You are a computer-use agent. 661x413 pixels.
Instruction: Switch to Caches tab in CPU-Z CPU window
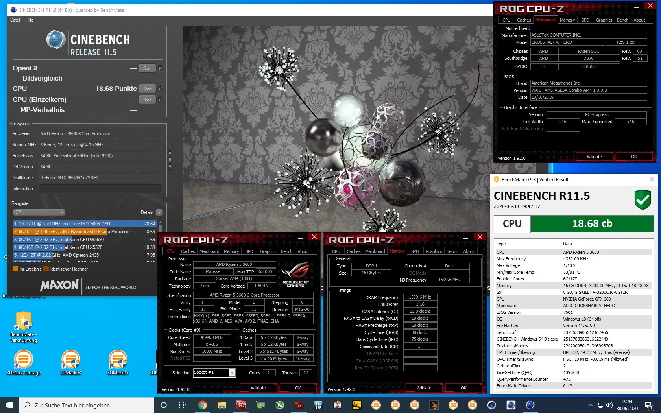[x=188, y=251]
